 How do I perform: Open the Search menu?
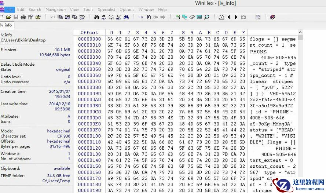35,10
